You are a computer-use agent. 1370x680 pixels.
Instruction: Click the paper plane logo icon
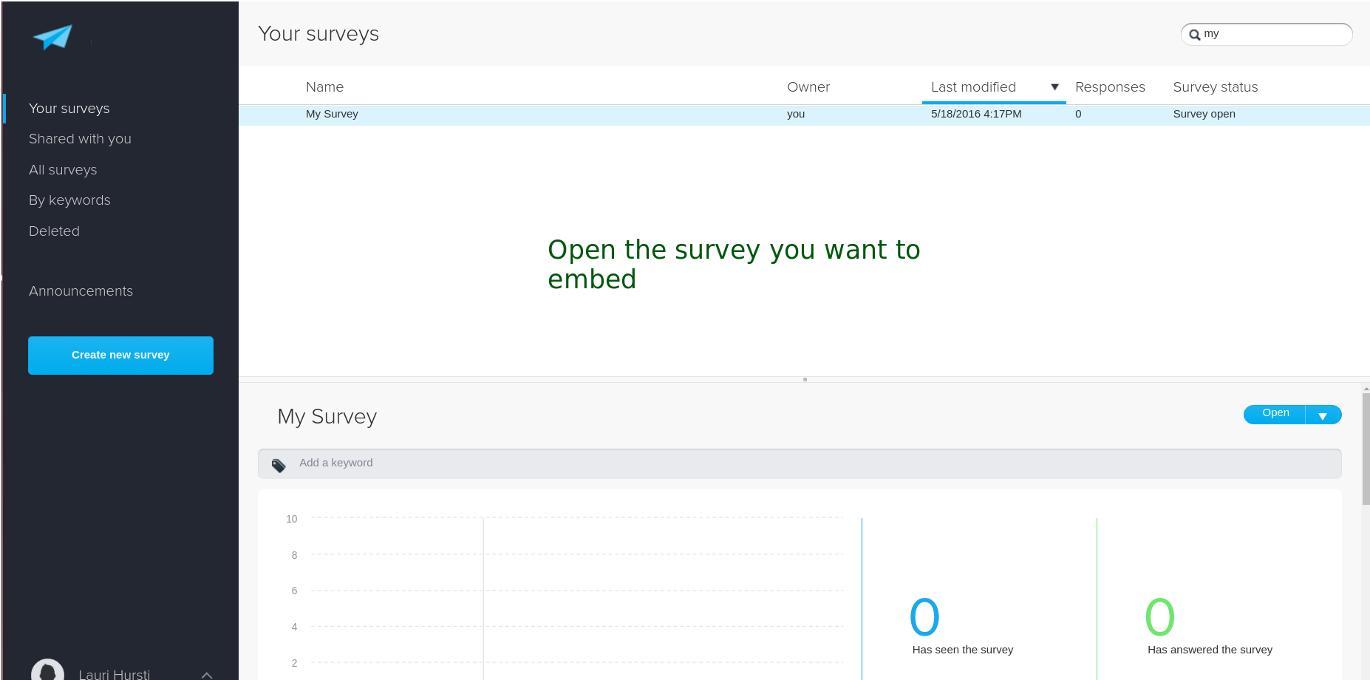click(52, 37)
